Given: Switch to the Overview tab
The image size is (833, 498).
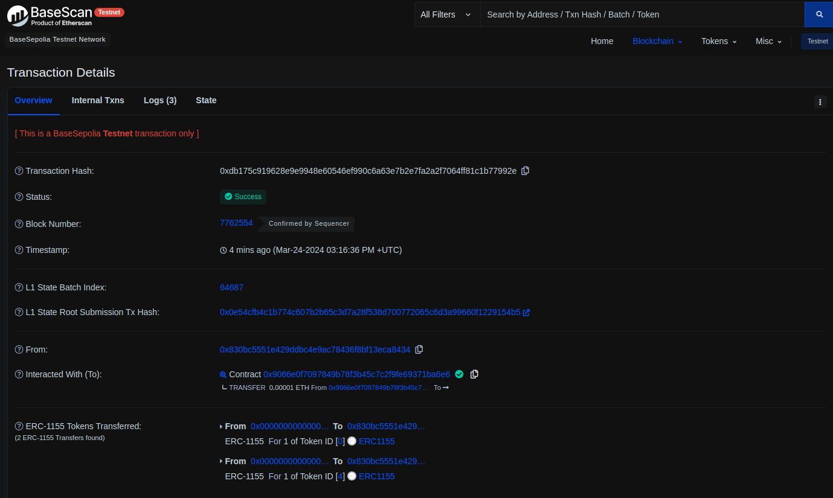Looking at the screenshot, I should pyautogui.click(x=33, y=100).
